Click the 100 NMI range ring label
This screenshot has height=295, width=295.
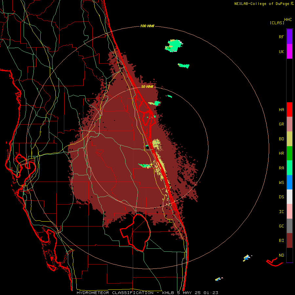tap(147, 26)
